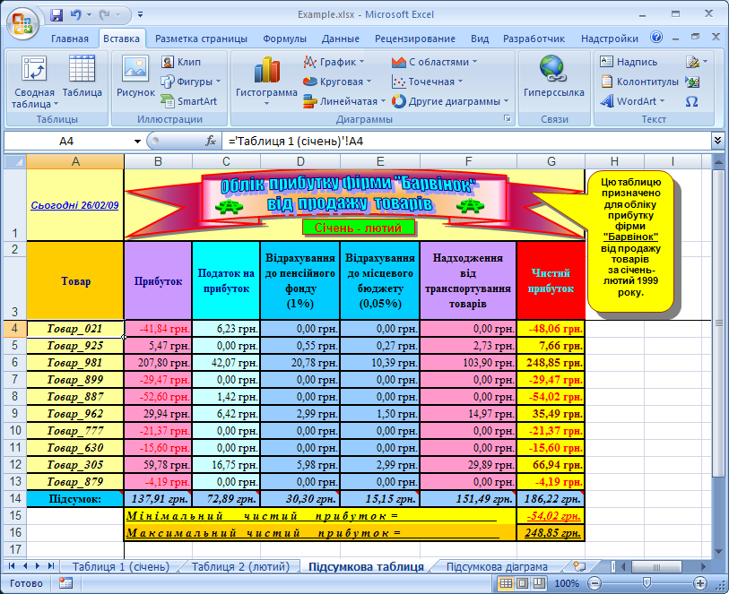
Task: Switch to Page Break Preview in status bar
Action: point(539,583)
